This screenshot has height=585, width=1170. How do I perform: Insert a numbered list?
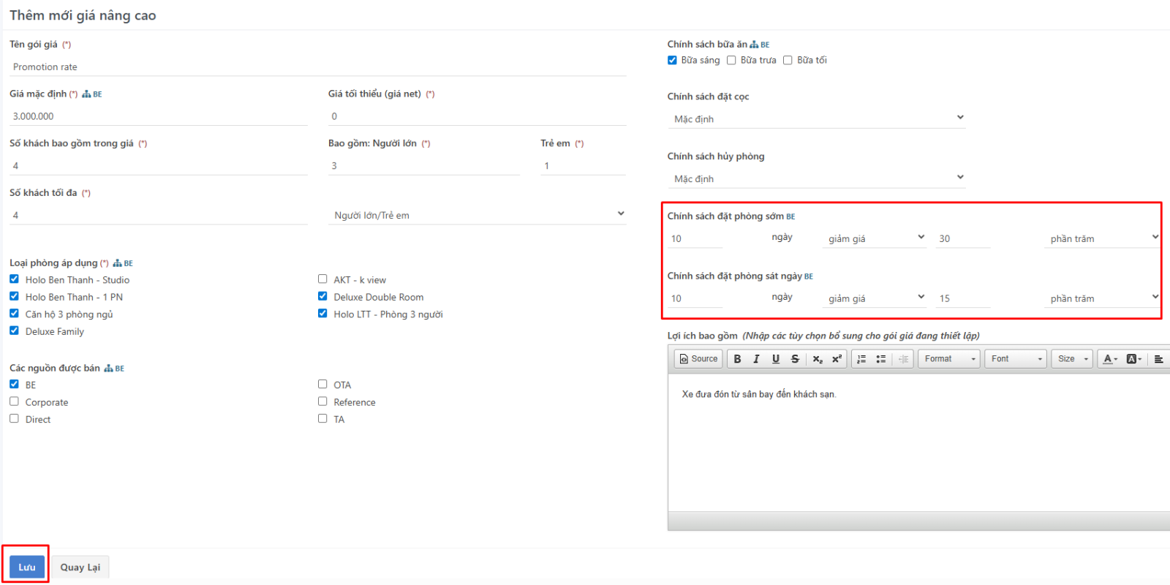(x=861, y=359)
